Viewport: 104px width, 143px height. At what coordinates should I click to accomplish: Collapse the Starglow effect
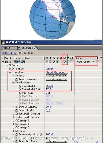pyautogui.click(x=10, y=72)
